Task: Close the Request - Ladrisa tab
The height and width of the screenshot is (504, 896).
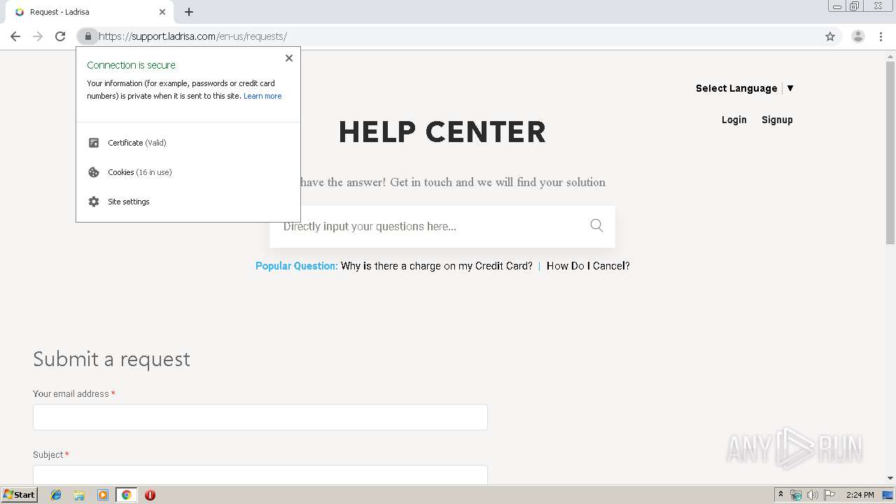Action: [x=162, y=12]
